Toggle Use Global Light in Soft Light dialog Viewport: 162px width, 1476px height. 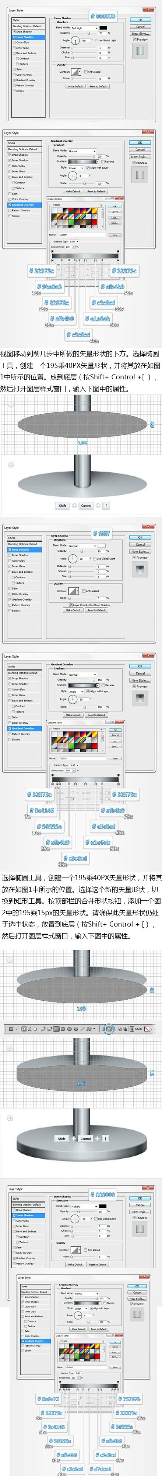(x=106, y=41)
